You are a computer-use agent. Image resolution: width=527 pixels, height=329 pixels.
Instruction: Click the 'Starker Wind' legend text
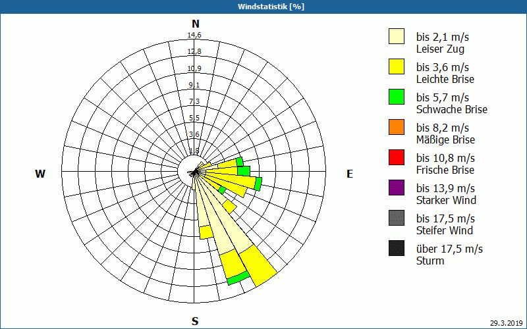click(x=446, y=200)
